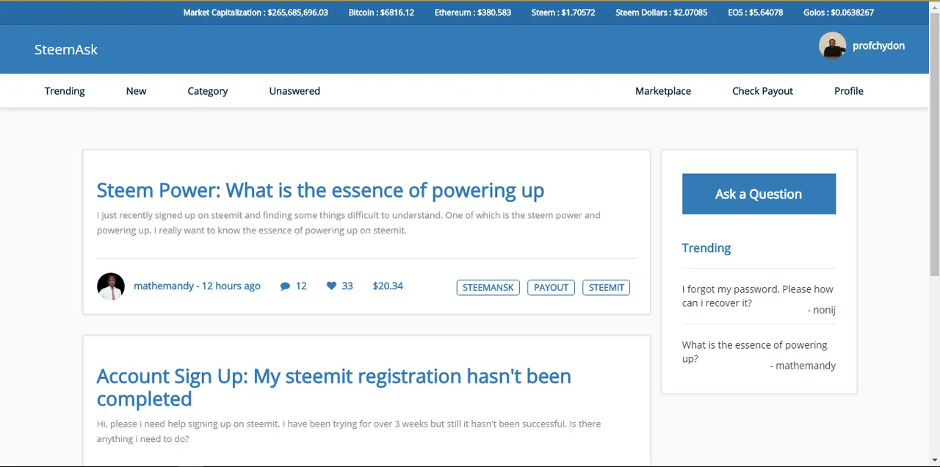Image resolution: width=940 pixels, height=467 pixels.
Task: Open the Trending tab
Action: pyautogui.click(x=65, y=91)
